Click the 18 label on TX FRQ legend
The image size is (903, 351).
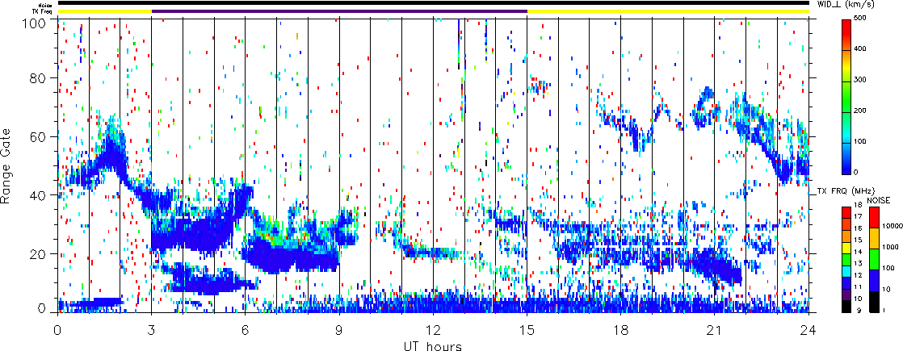point(859,206)
